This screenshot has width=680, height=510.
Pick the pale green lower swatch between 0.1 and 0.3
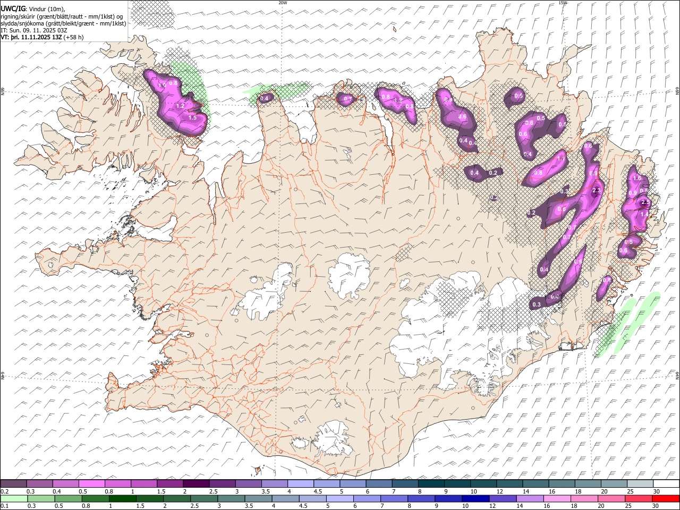coord(14,498)
